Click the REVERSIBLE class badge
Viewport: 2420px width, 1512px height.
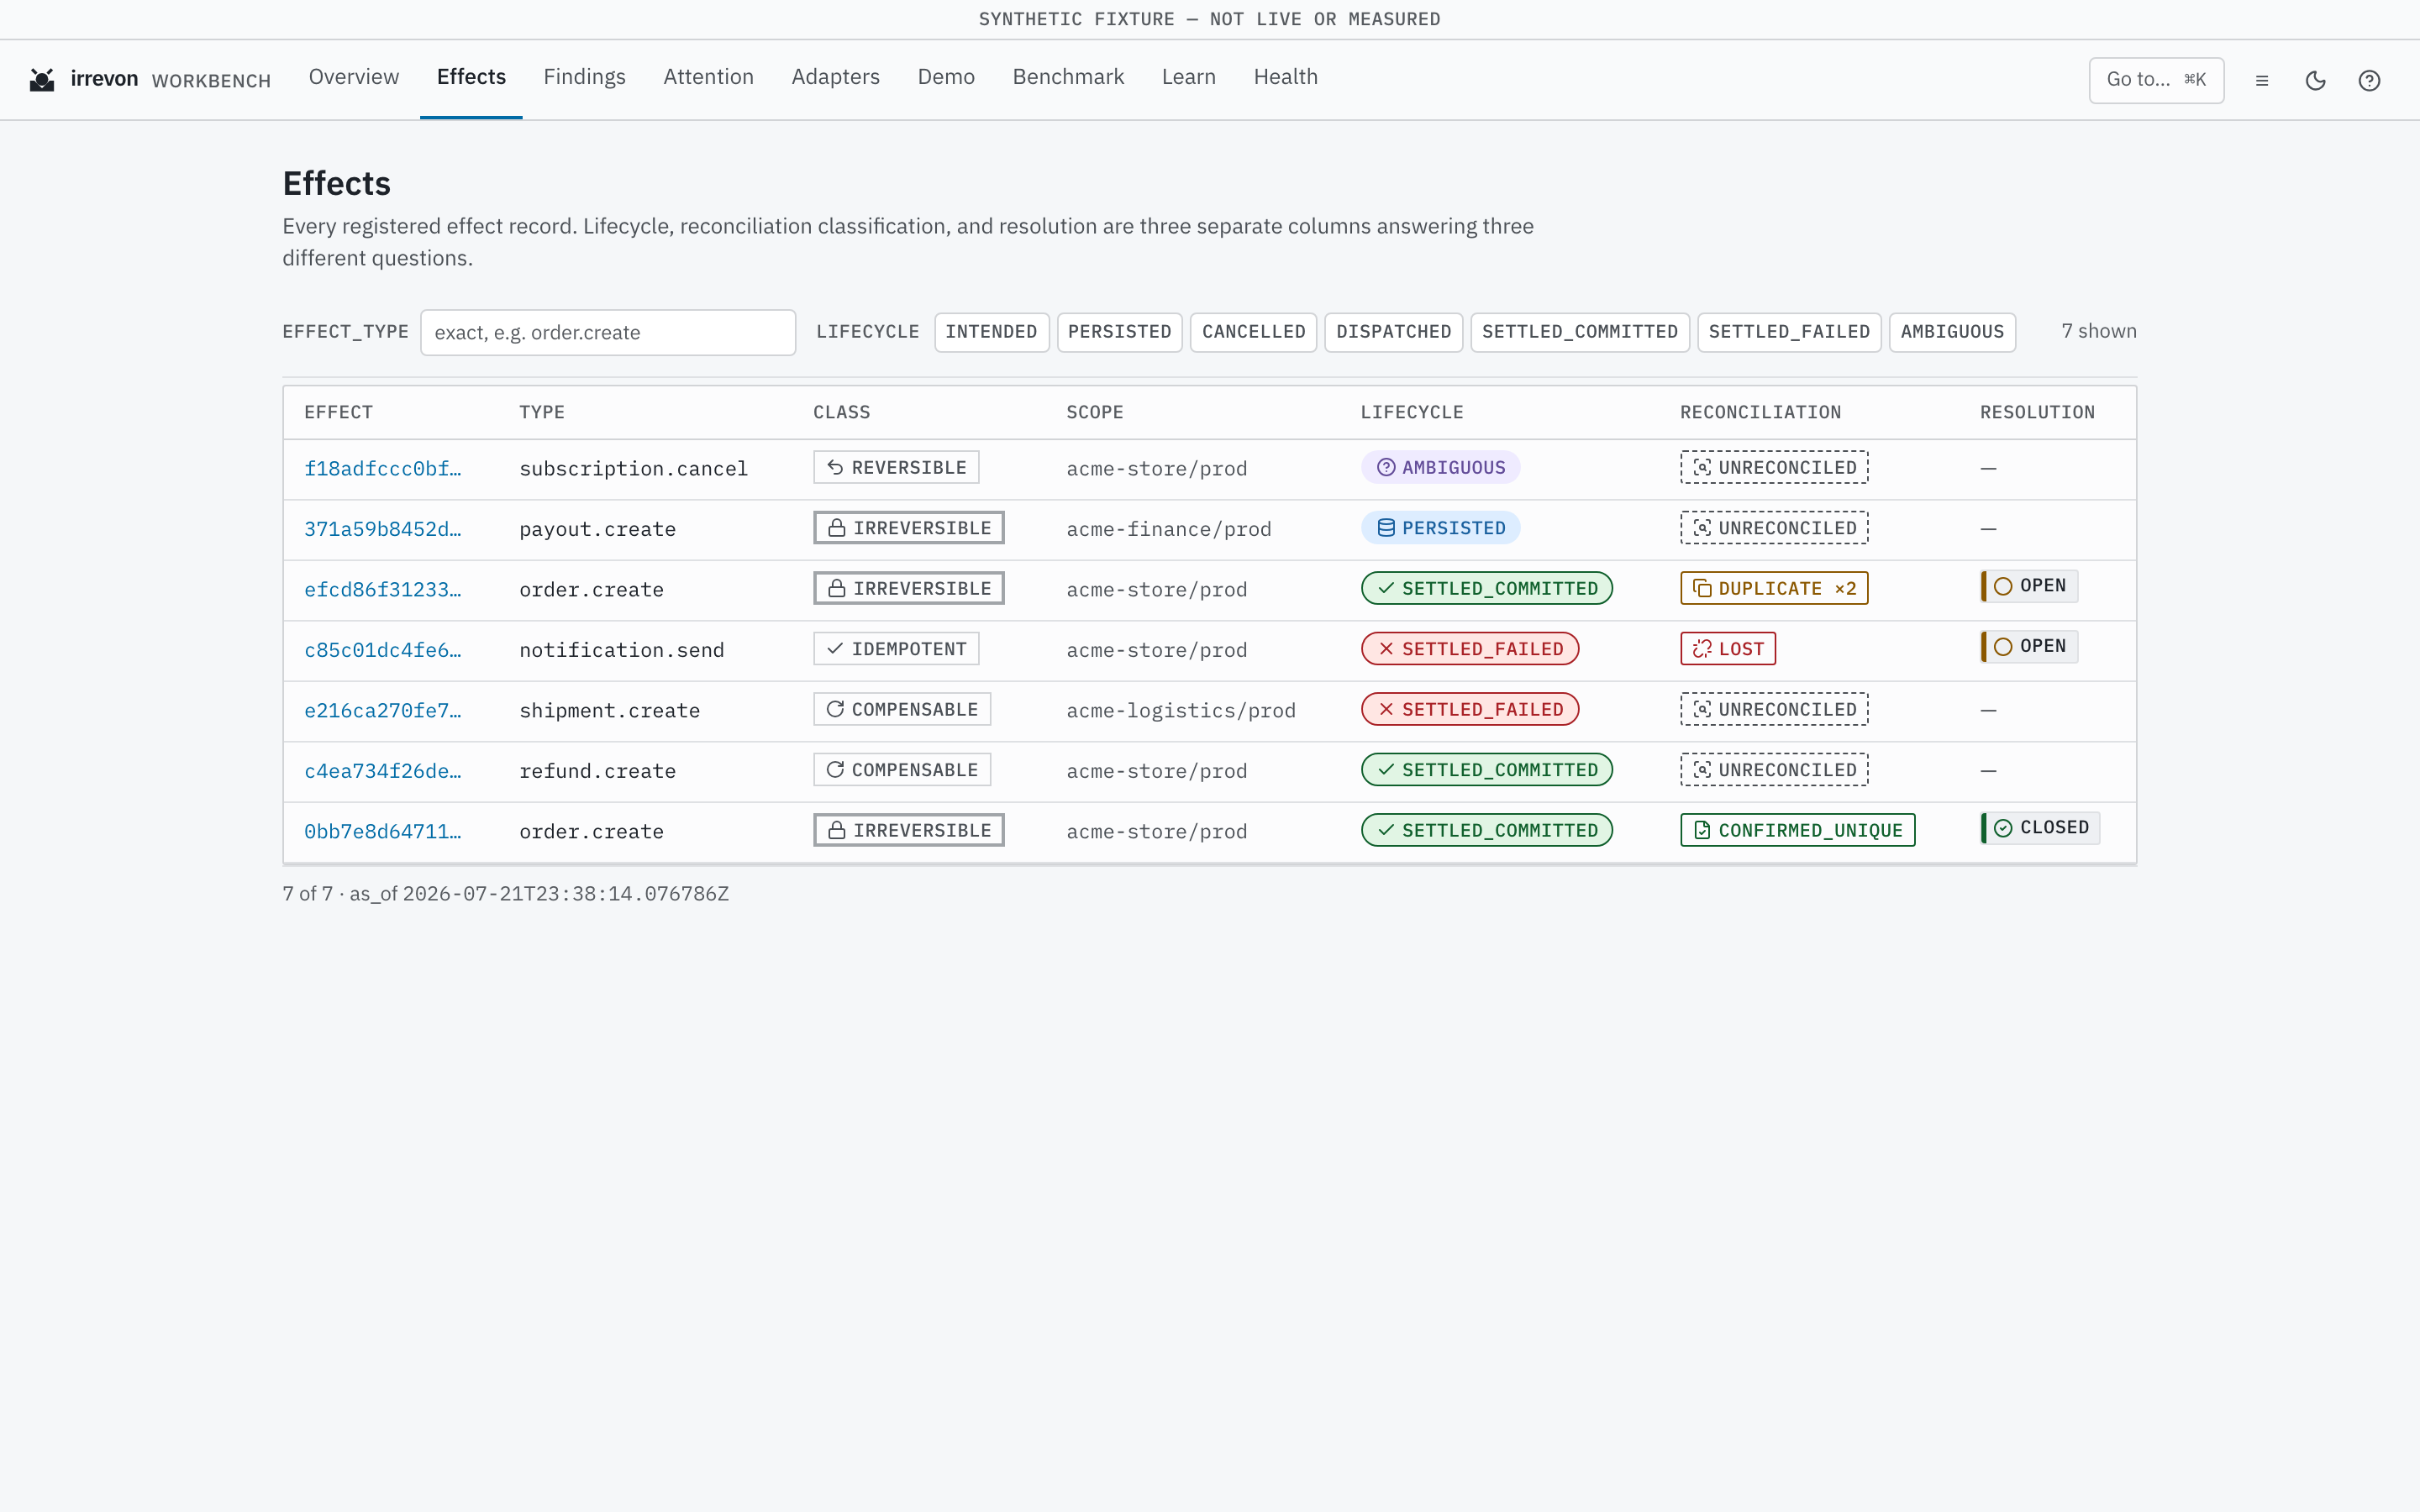tap(896, 467)
